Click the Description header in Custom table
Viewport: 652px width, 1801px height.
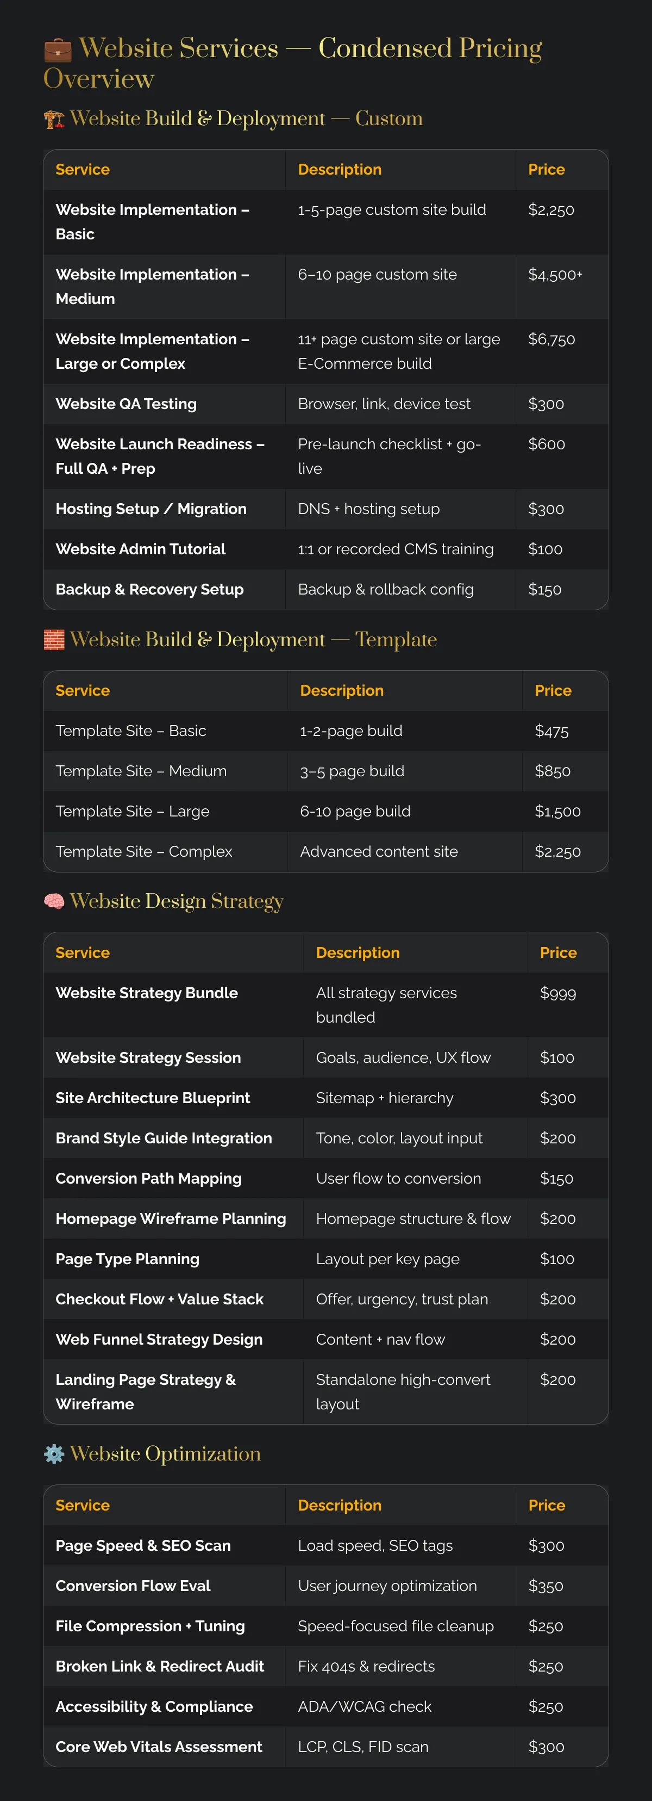coord(340,170)
